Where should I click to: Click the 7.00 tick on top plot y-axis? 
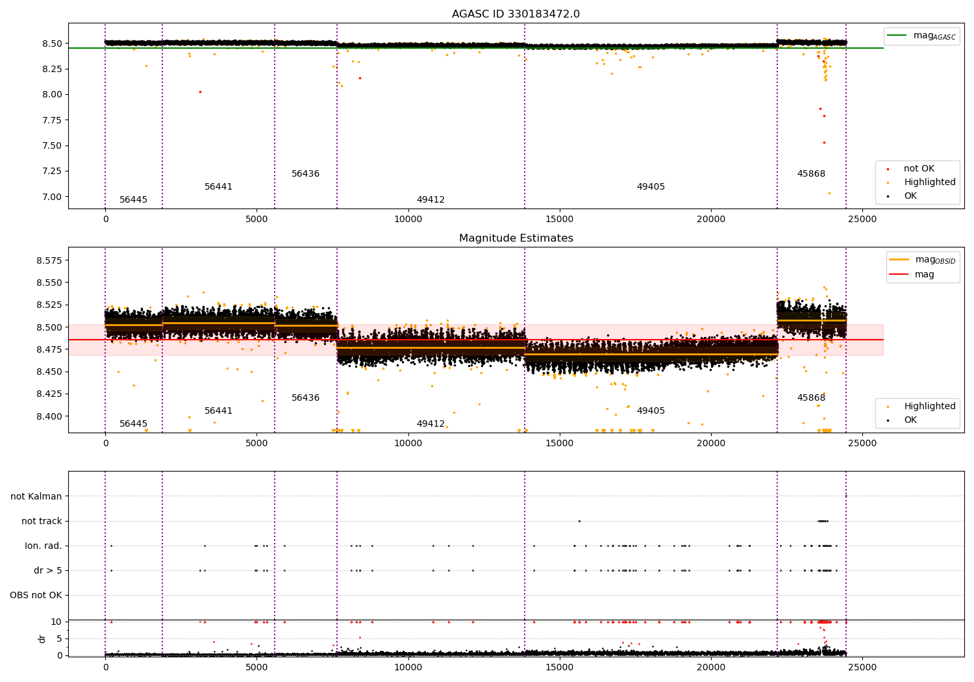pos(51,197)
